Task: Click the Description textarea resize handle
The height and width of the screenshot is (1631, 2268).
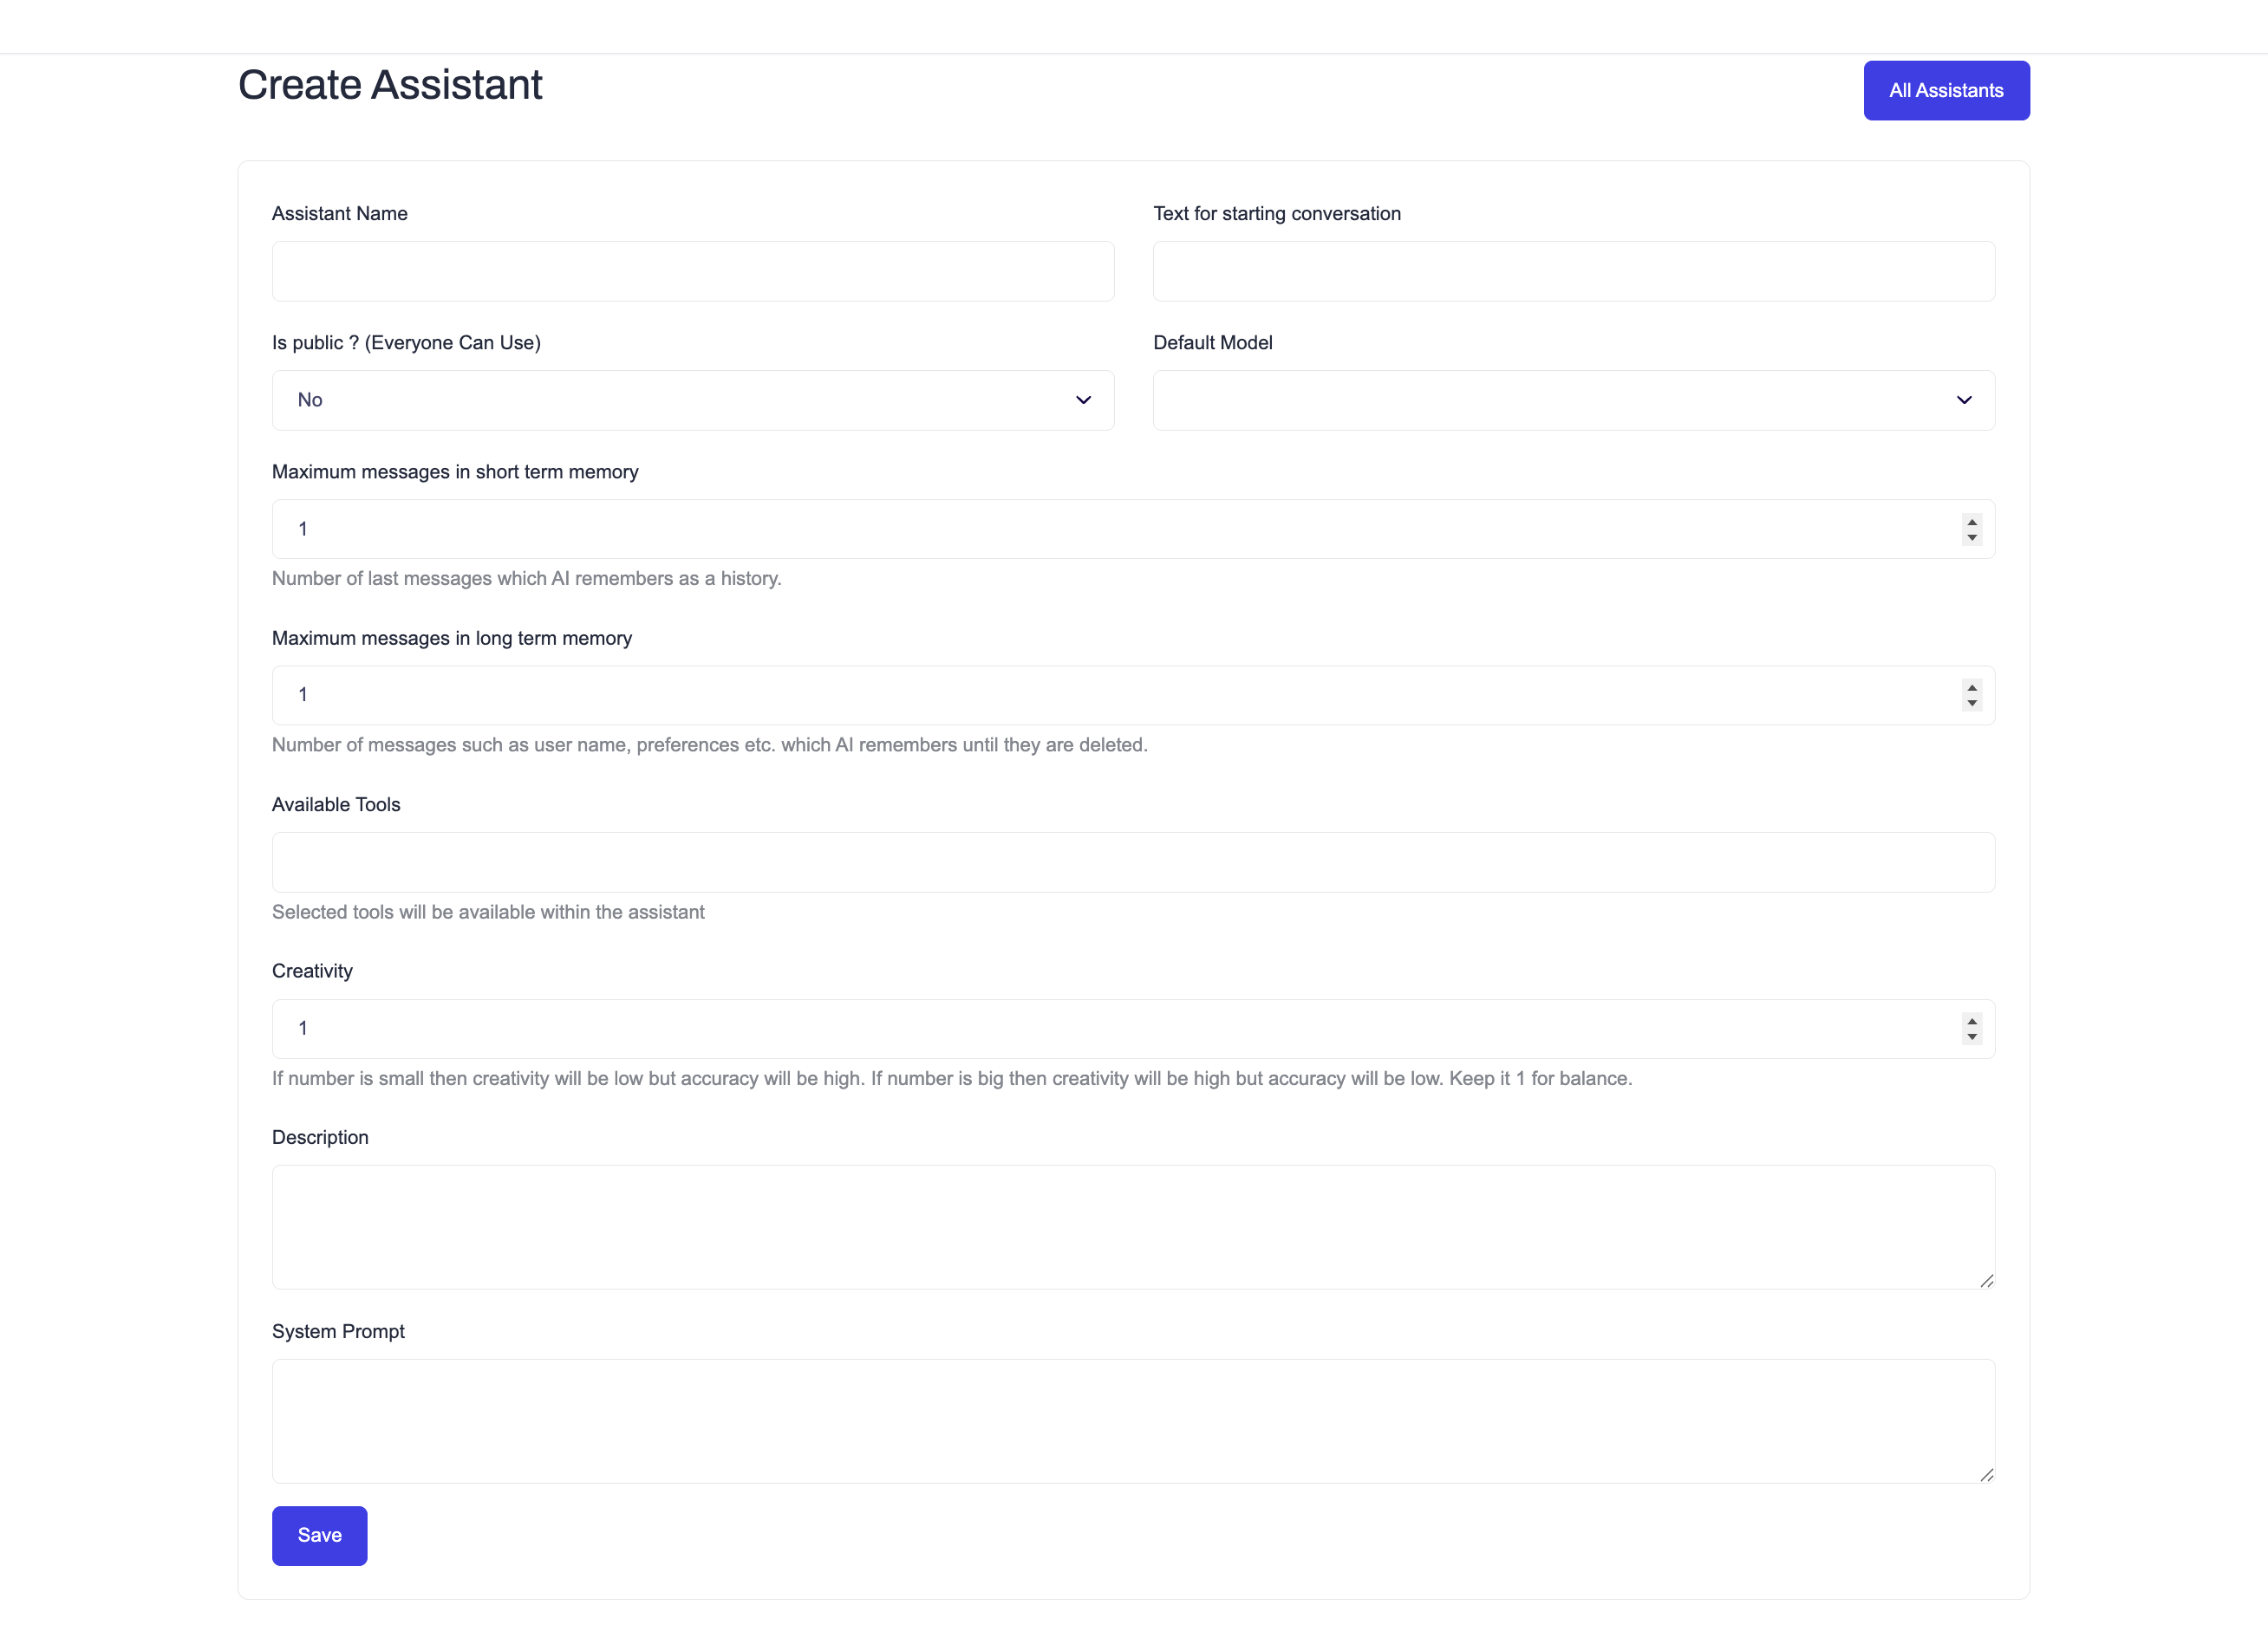Action: [x=1988, y=1283]
